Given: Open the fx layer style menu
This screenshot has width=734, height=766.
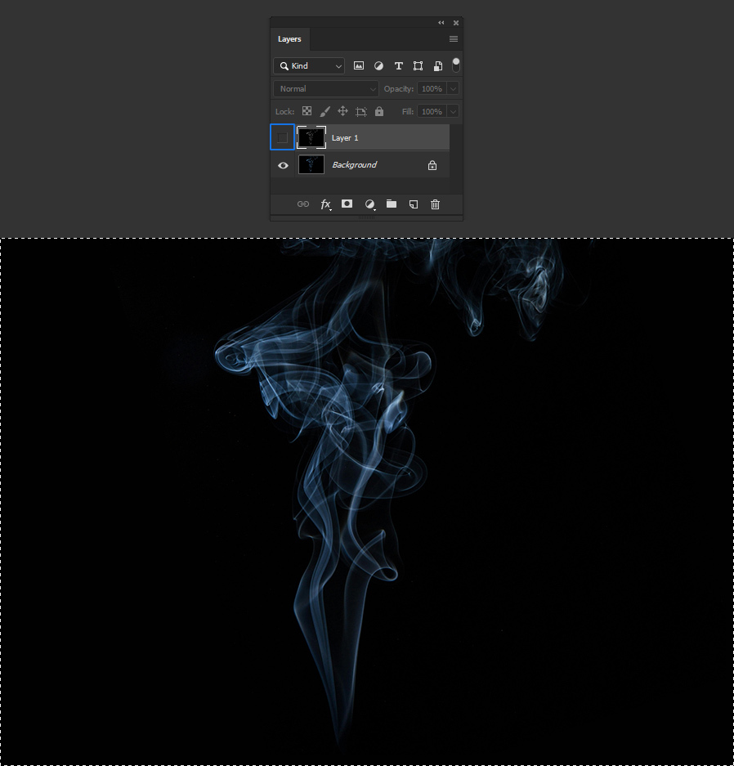Looking at the screenshot, I should click(x=326, y=204).
